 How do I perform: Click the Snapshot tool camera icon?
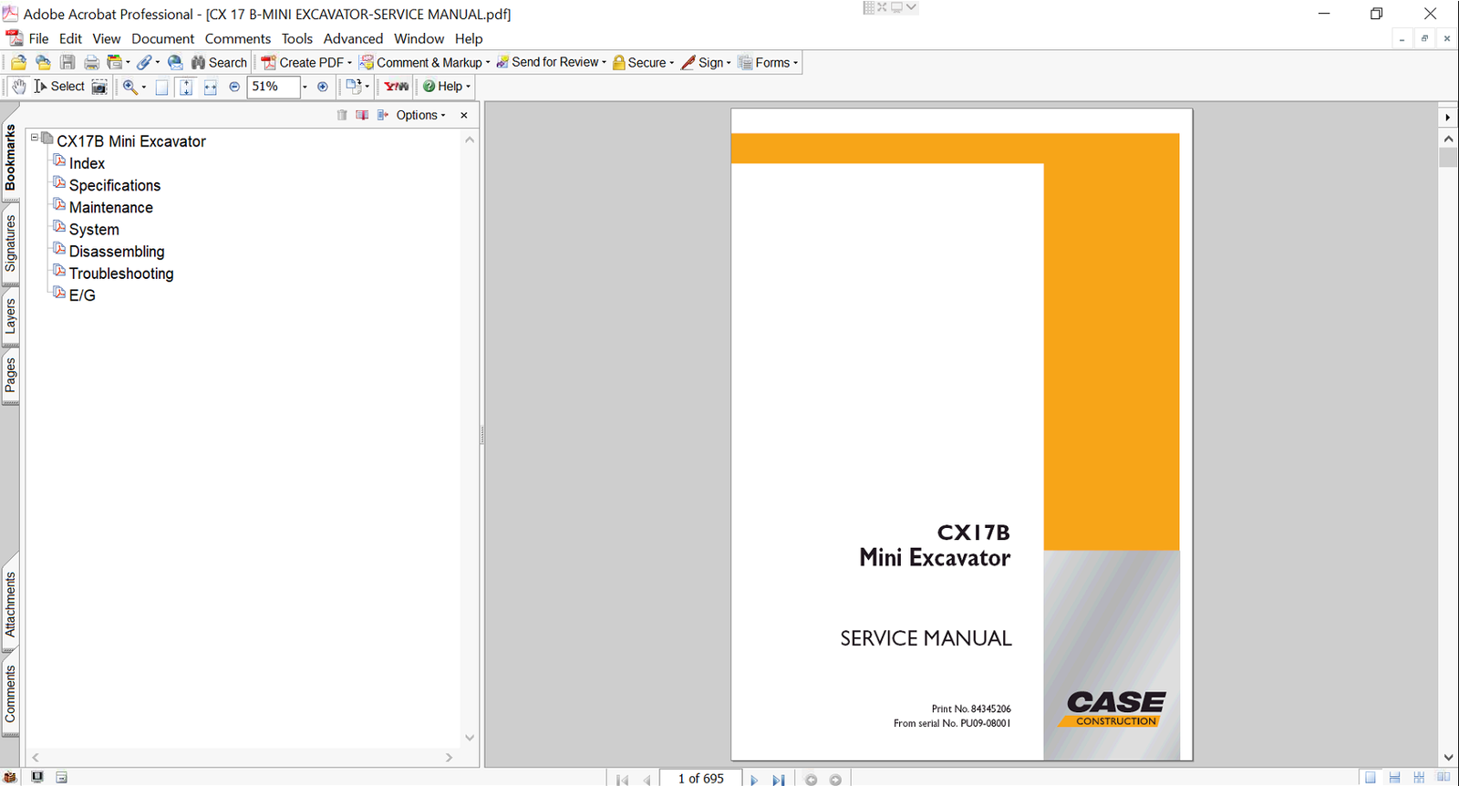pos(99,87)
